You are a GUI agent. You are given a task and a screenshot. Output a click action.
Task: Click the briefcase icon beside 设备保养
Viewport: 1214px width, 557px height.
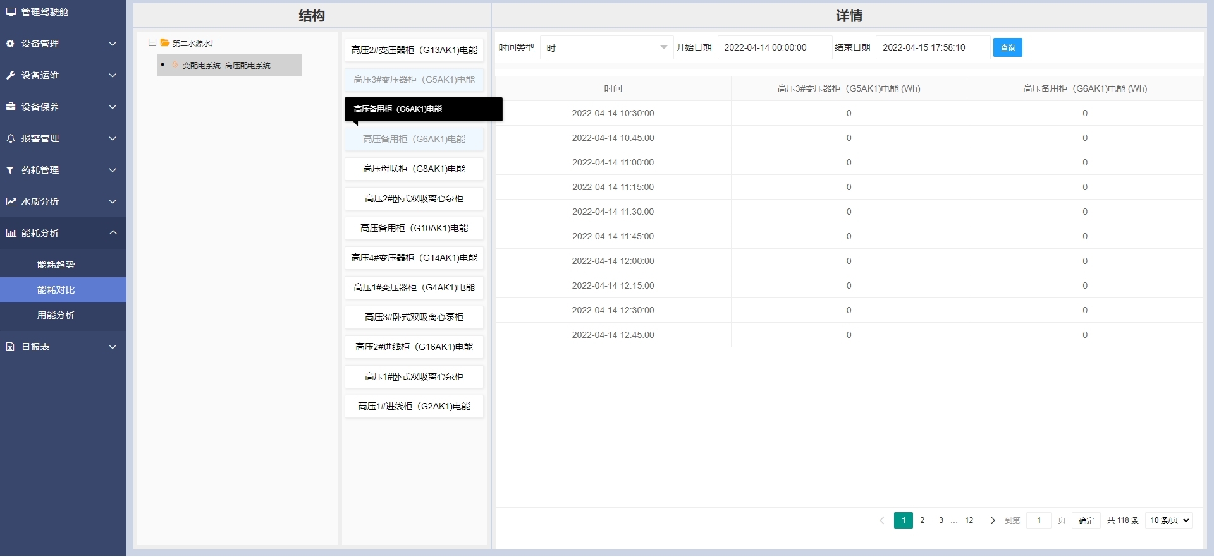click(10, 107)
